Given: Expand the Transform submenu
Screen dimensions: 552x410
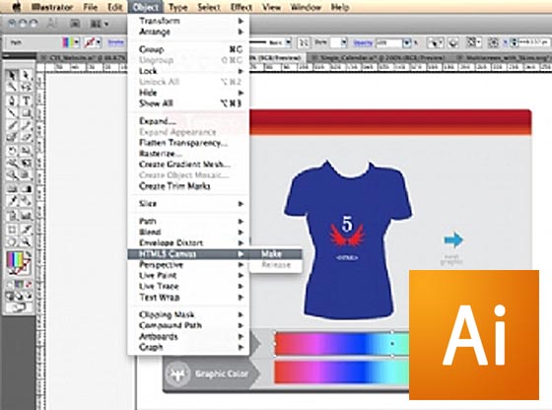Looking at the screenshot, I should coord(188,21).
